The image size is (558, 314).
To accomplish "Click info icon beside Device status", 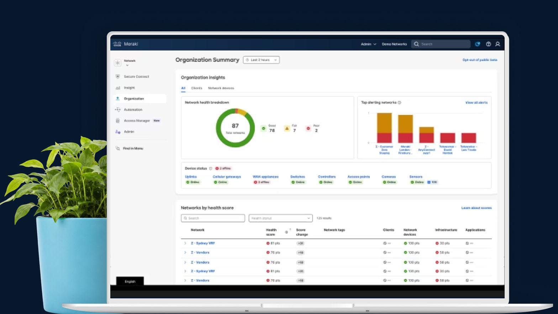I will click(x=211, y=168).
